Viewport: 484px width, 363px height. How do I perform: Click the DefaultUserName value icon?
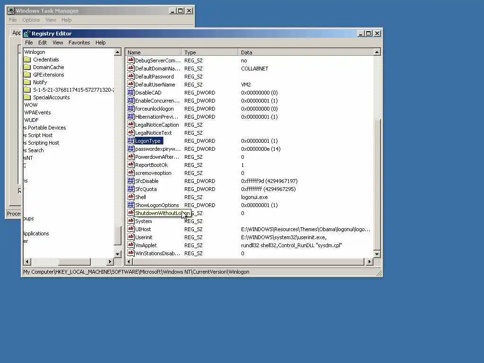click(x=131, y=84)
